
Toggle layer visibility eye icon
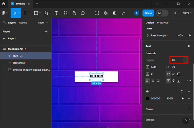click(x=189, y=35)
